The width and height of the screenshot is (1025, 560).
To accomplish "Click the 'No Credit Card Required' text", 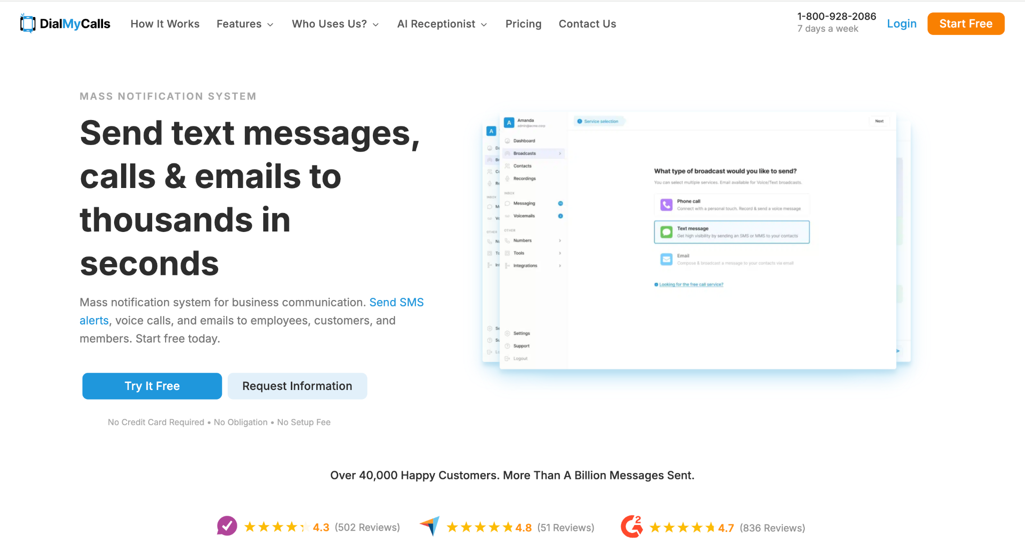I will [156, 422].
